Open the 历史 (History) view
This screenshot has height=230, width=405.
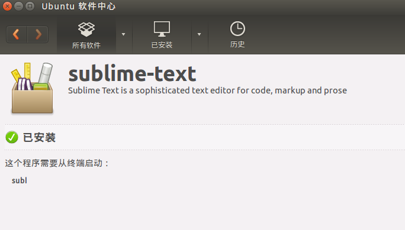coord(237,34)
